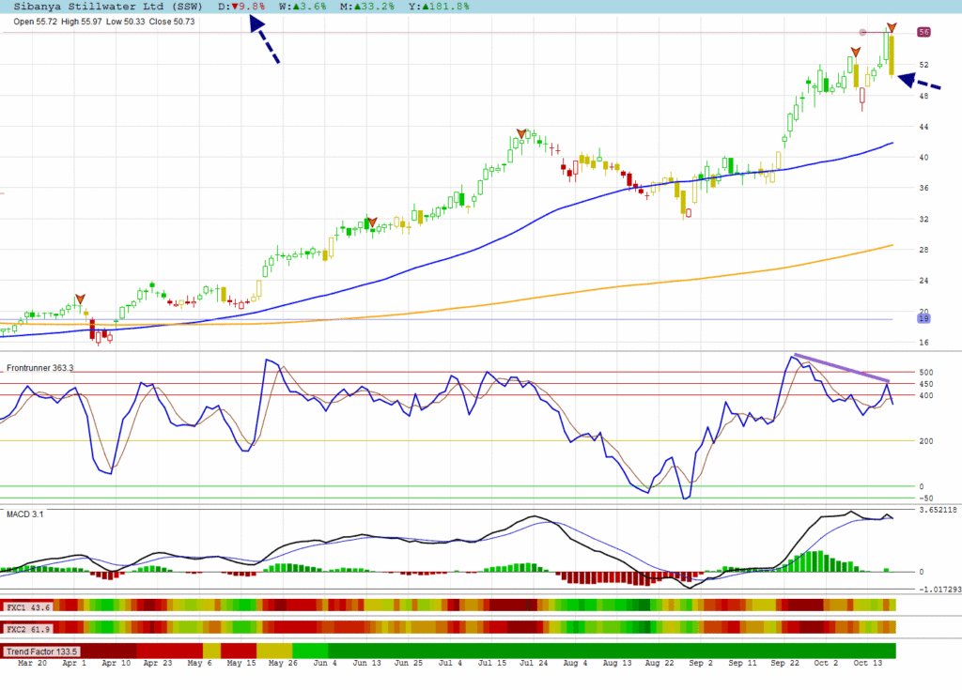Click the orange arrow marker near June 13

pyautogui.click(x=372, y=222)
